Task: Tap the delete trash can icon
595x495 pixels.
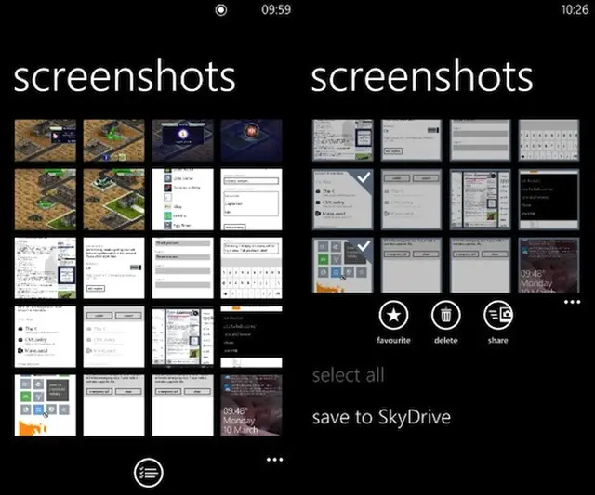Action: (446, 315)
